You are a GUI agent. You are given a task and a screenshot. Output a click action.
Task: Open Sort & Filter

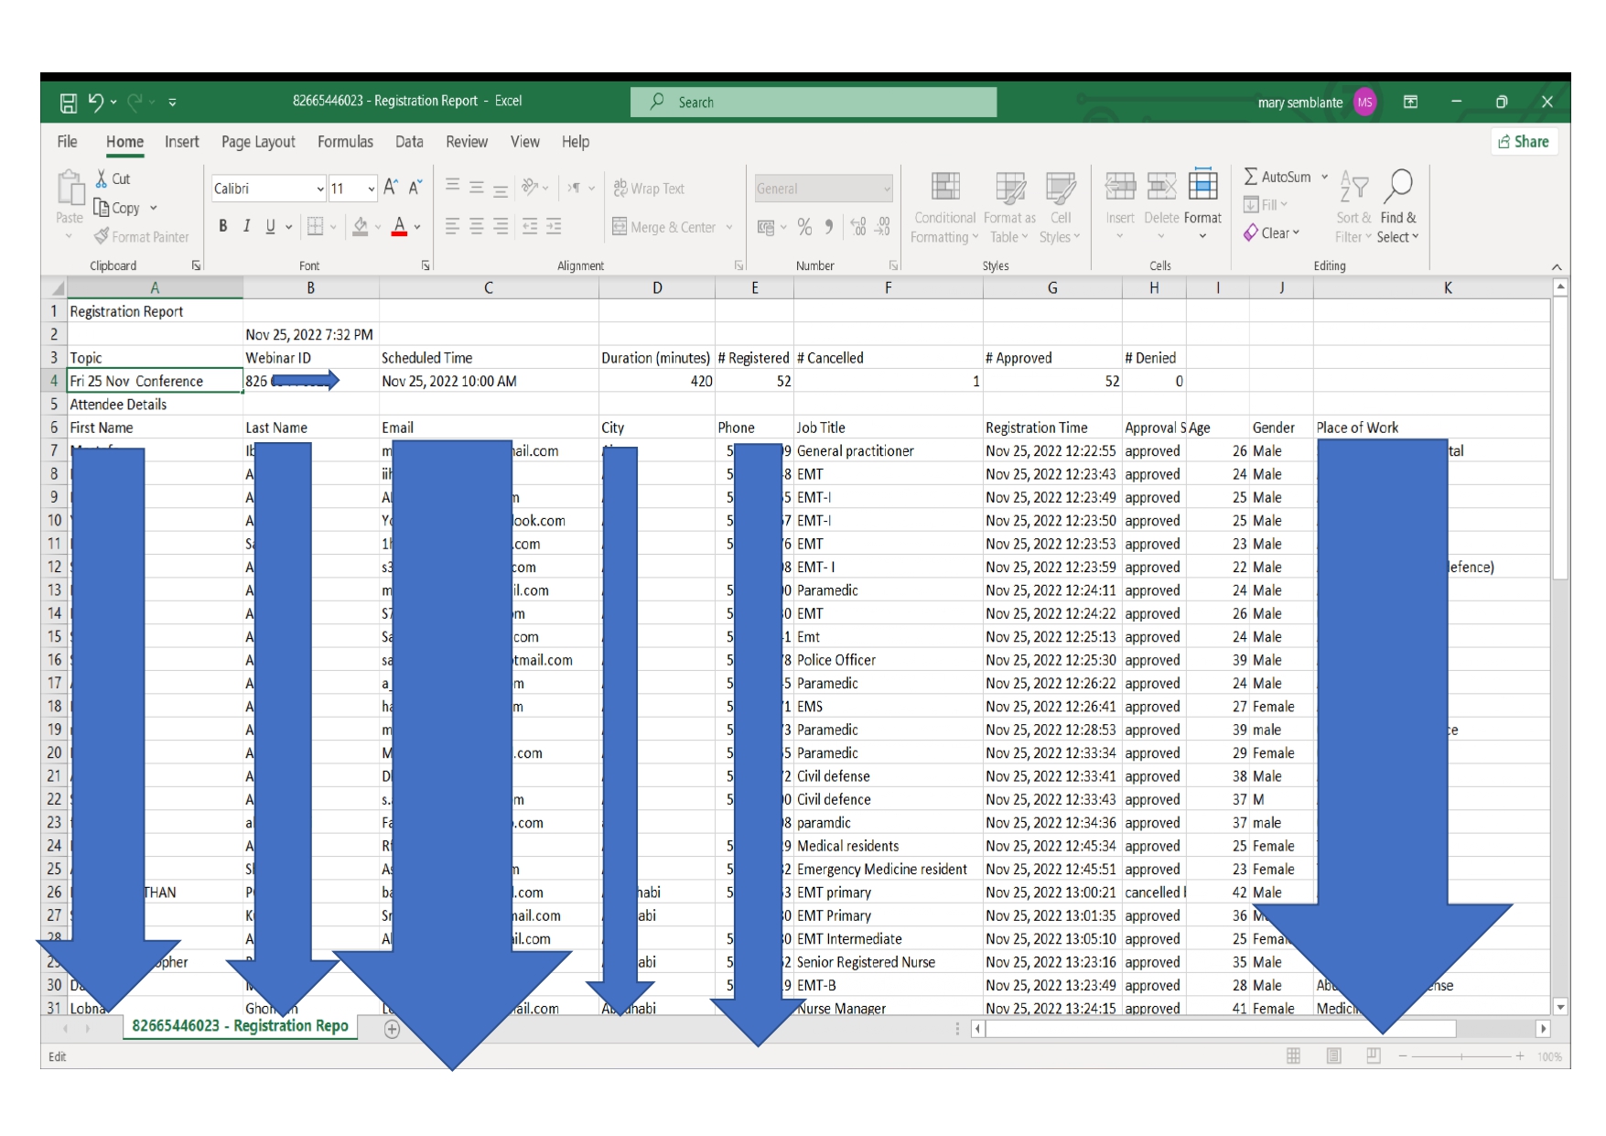[1353, 208]
